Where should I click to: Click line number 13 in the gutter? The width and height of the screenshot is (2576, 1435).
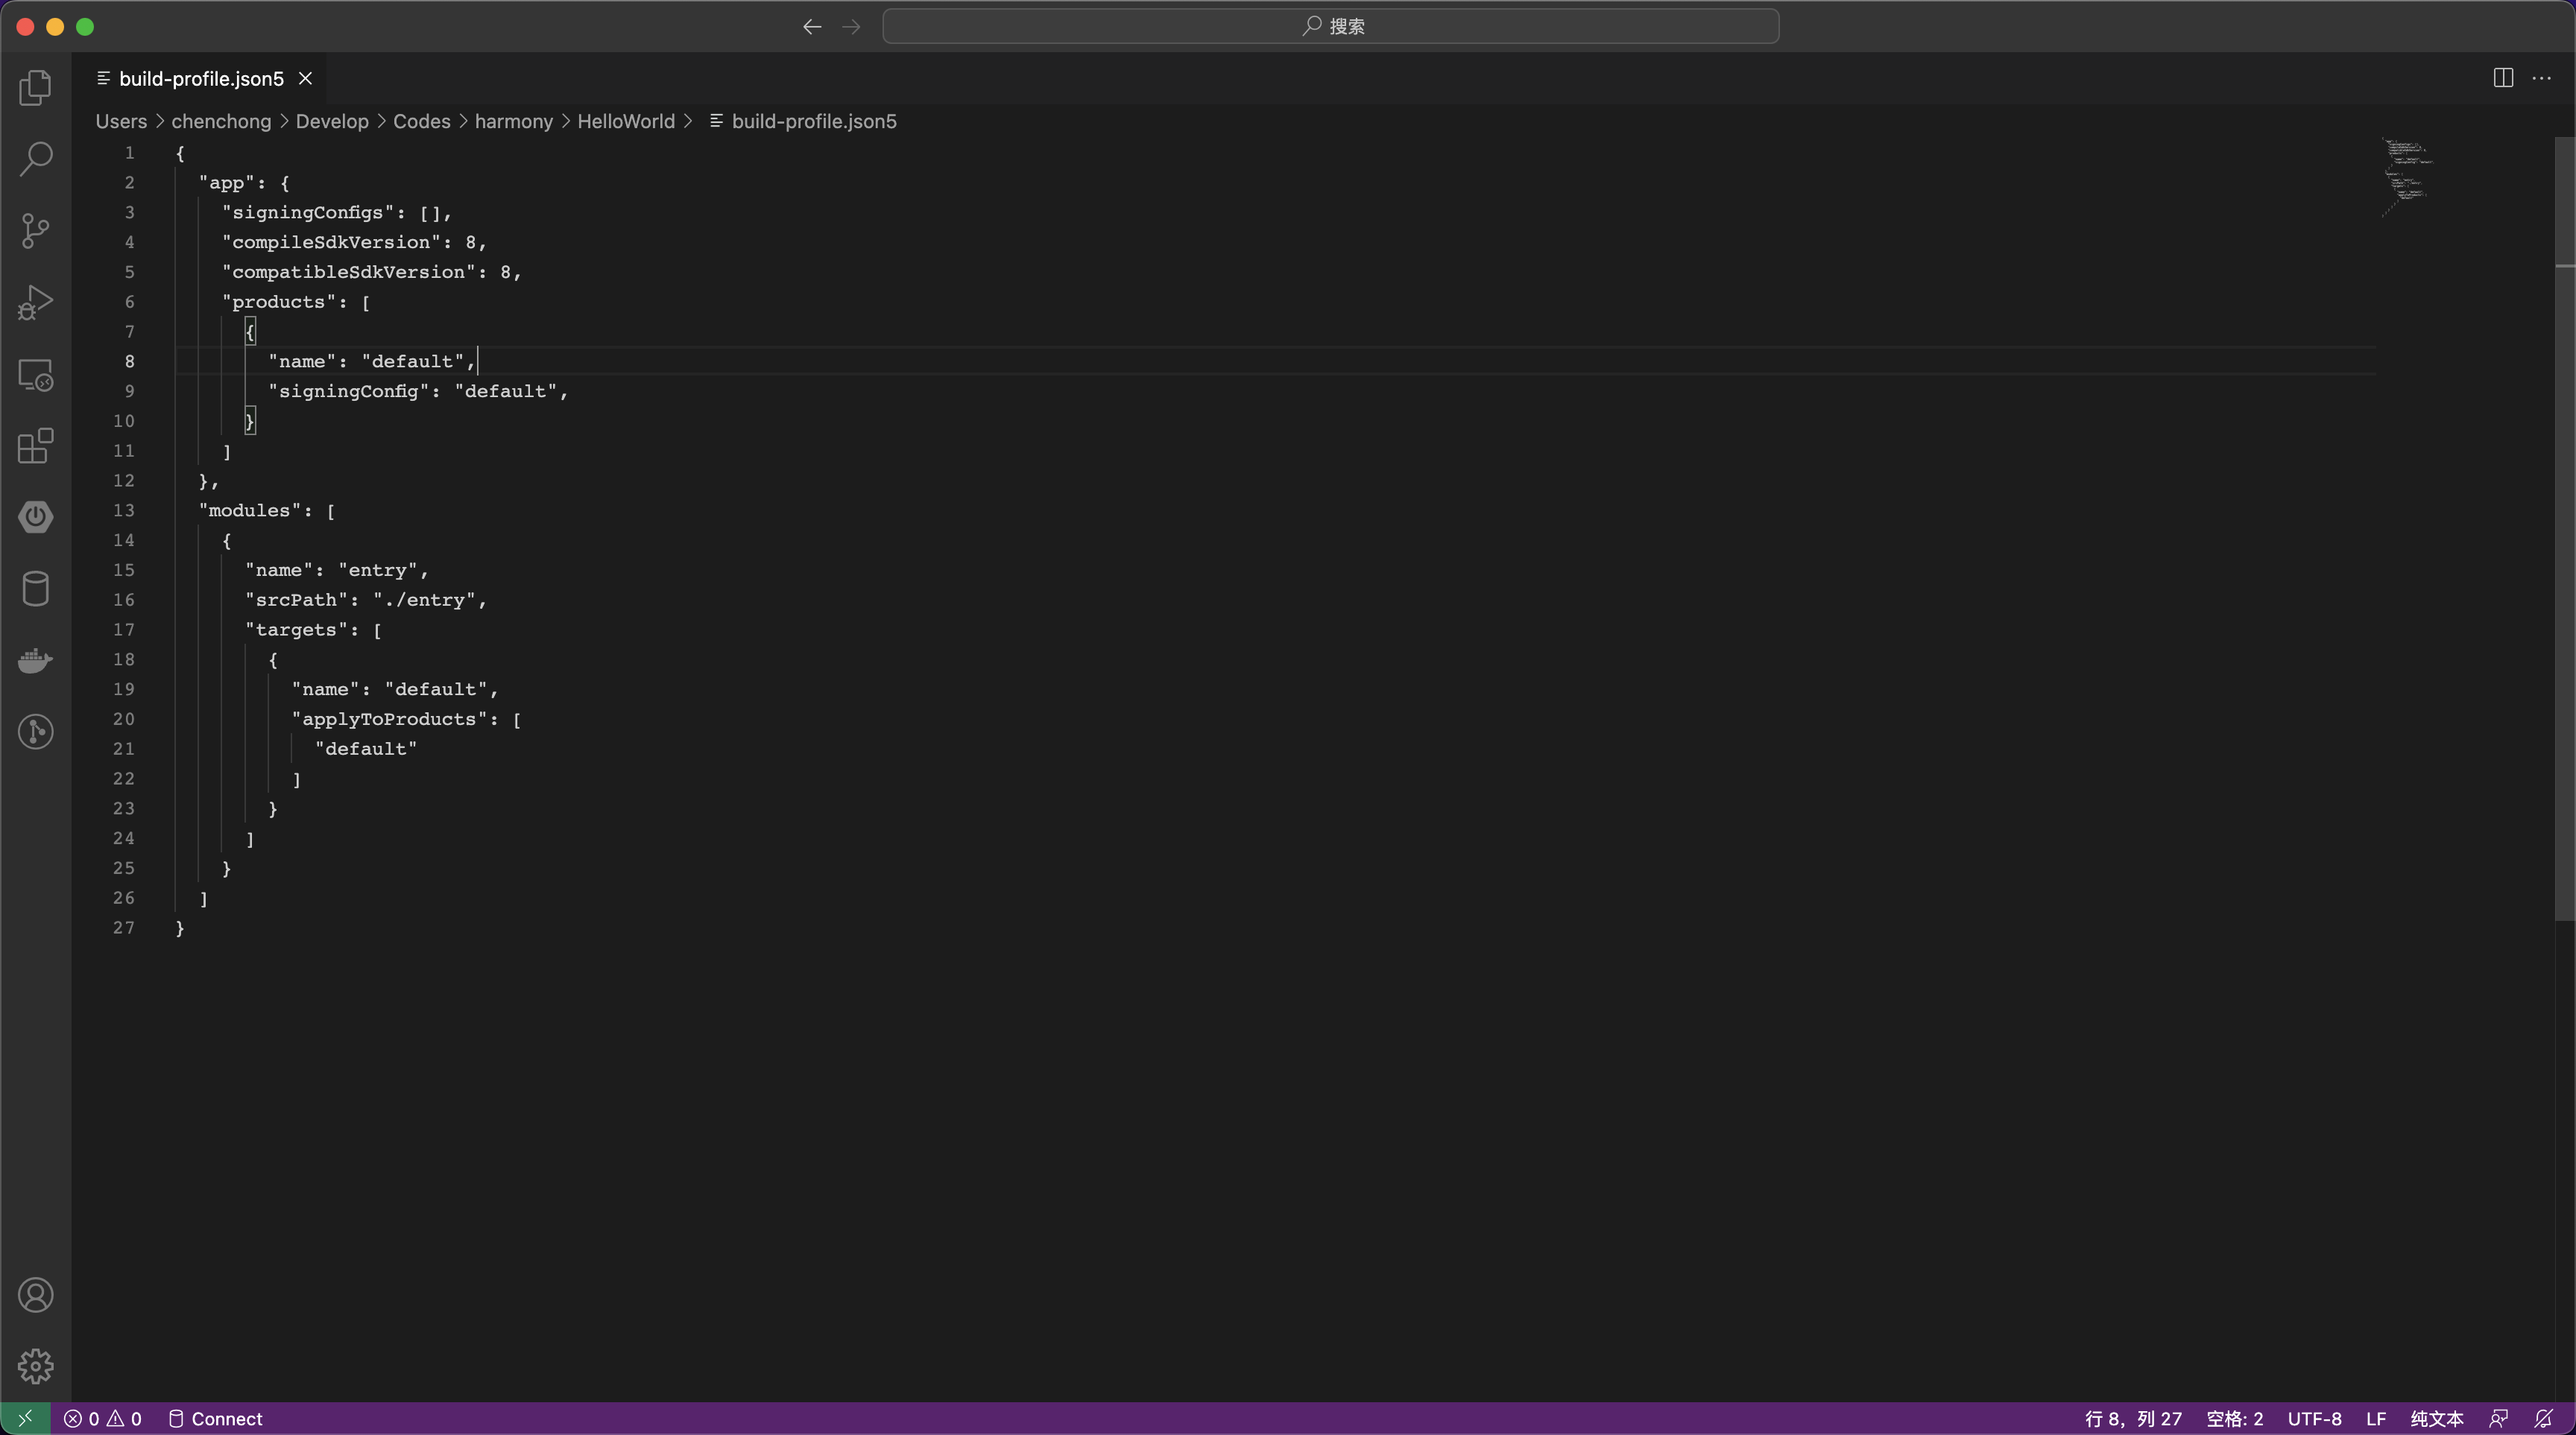(123, 510)
